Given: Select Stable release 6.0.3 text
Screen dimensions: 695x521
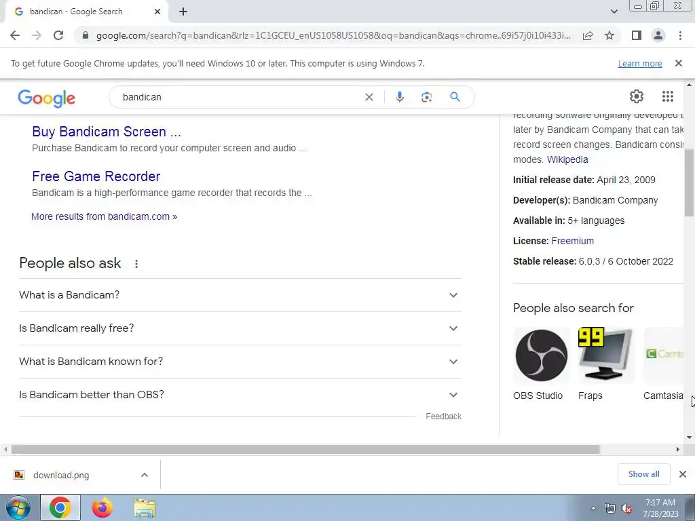Looking at the screenshot, I should click(x=593, y=261).
